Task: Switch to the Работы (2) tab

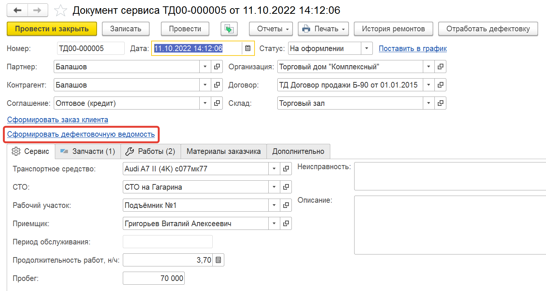Action: click(x=151, y=151)
